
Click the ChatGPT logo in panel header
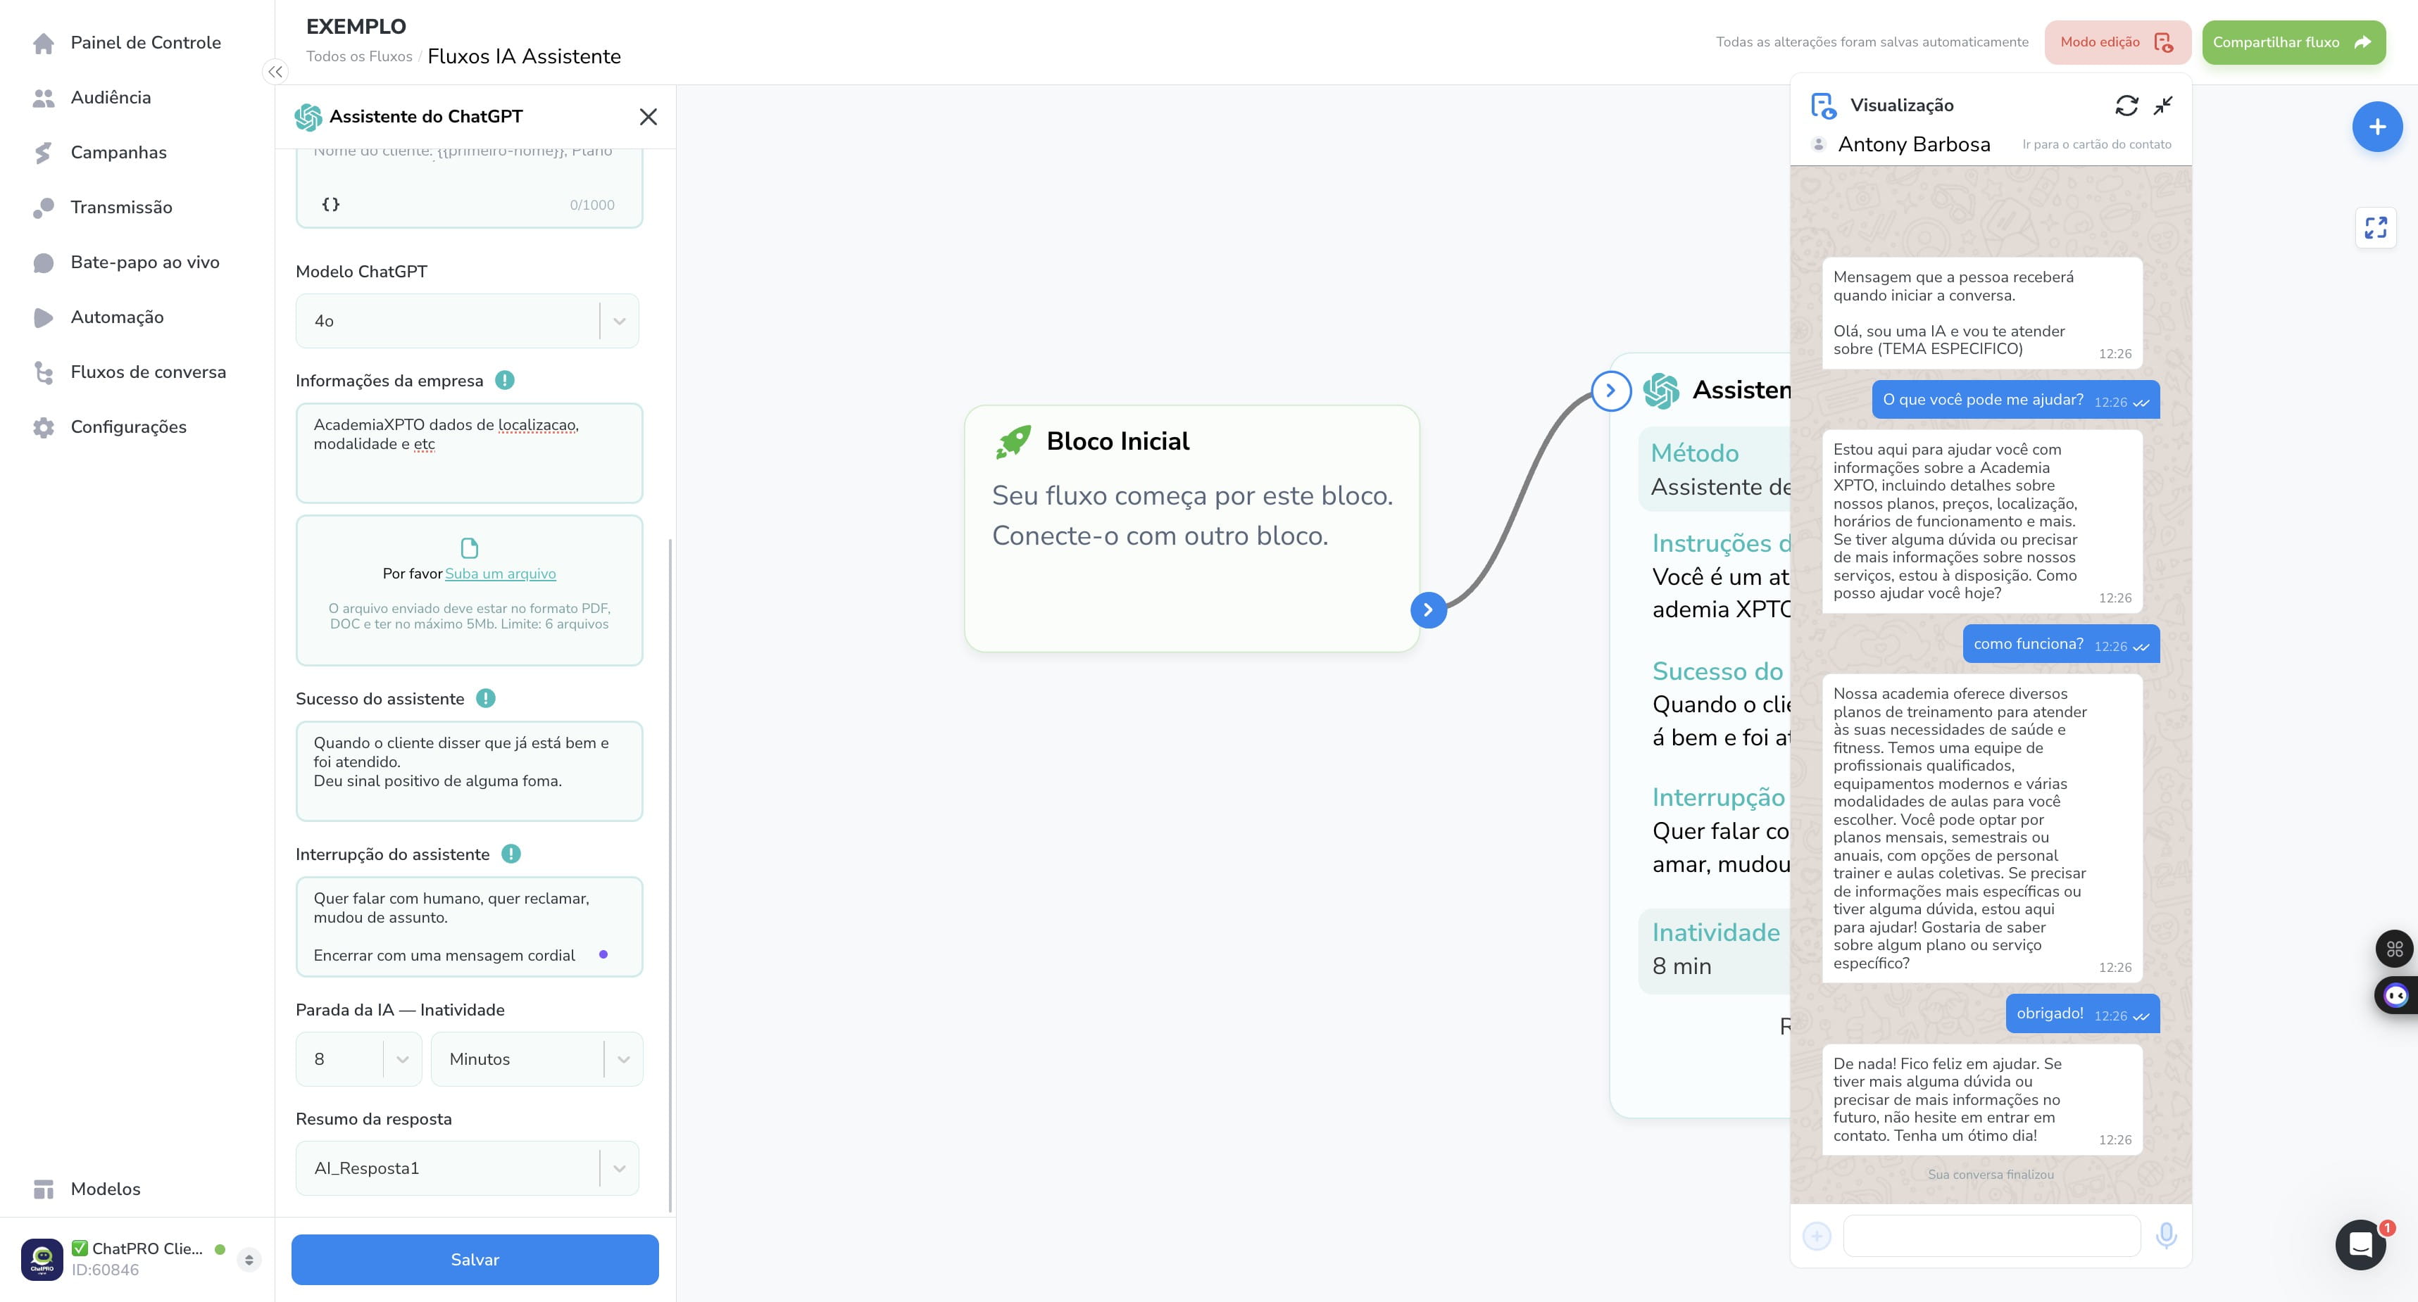click(308, 116)
